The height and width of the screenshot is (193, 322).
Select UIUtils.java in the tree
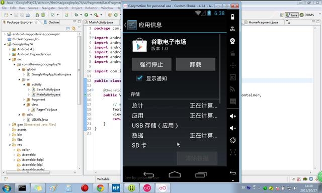coord(40,120)
